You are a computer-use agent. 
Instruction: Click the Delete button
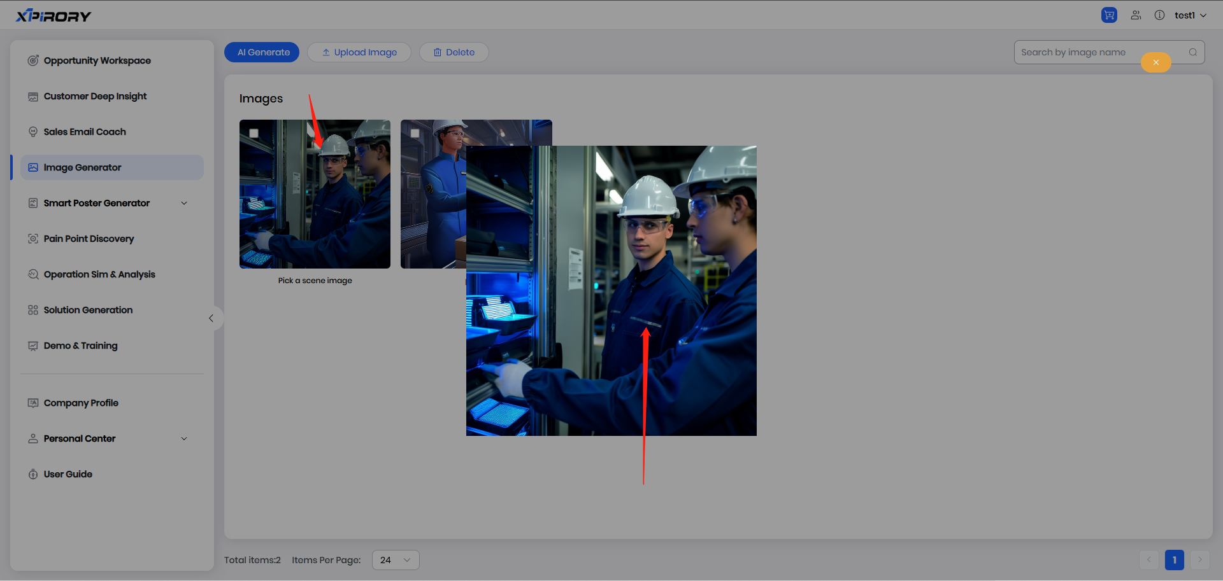tap(454, 52)
